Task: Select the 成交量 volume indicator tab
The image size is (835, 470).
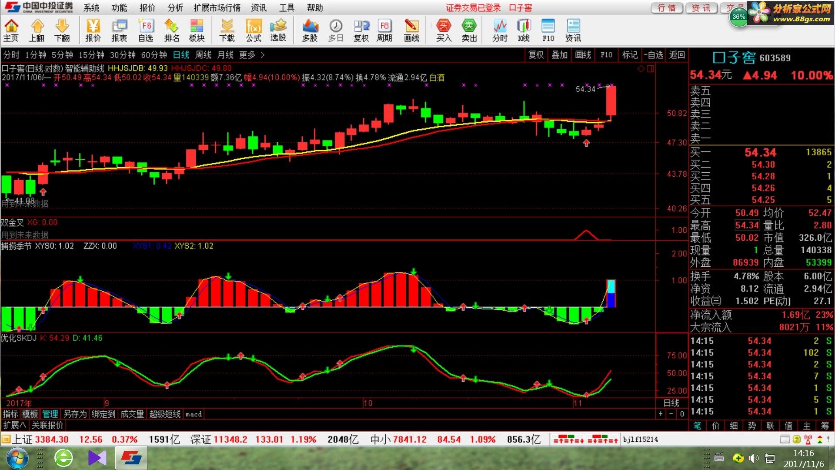Action: point(132,414)
